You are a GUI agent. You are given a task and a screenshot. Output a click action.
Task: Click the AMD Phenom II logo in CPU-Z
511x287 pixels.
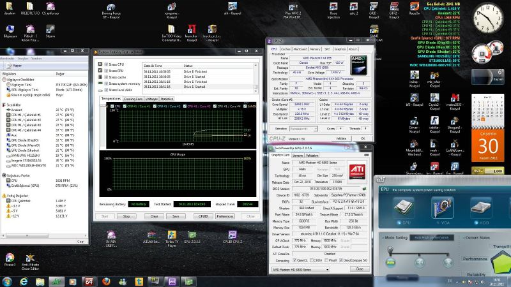[358, 65]
